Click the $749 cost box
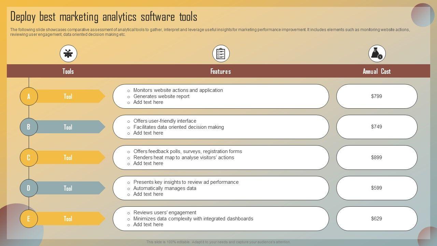The height and width of the screenshot is (246, 437). point(377,127)
